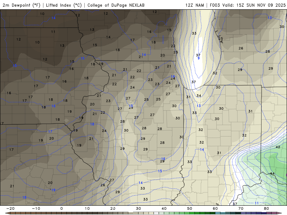Click the color scale label "-20"
Image resolution: width=287 pixels, height=215 pixels.
click(x=10, y=209)
